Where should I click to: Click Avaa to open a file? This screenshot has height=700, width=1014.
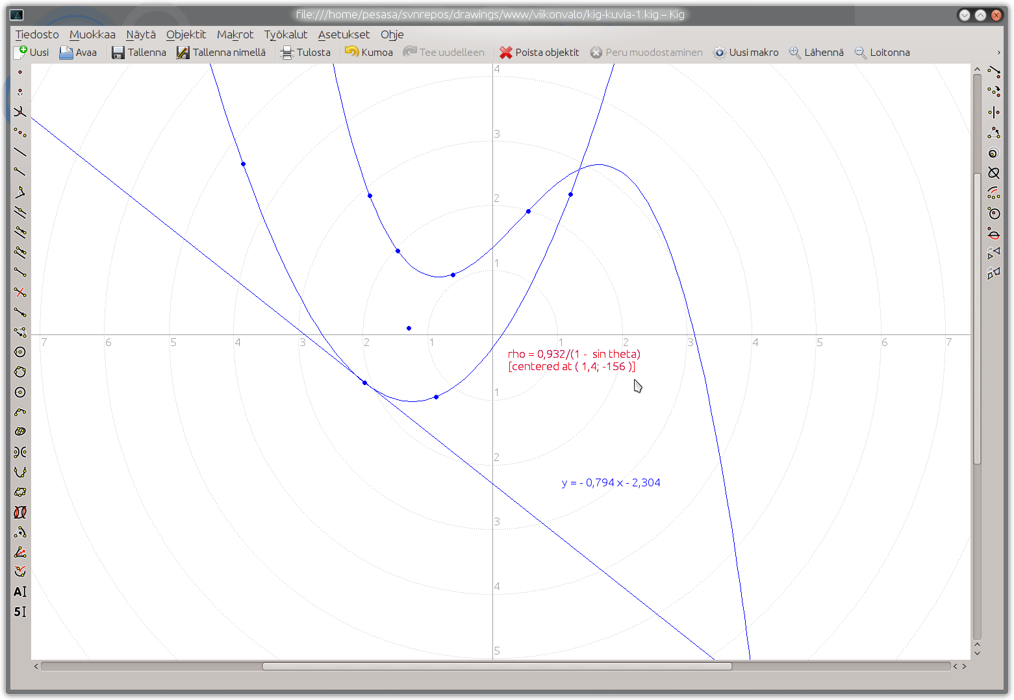tap(78, 53)
